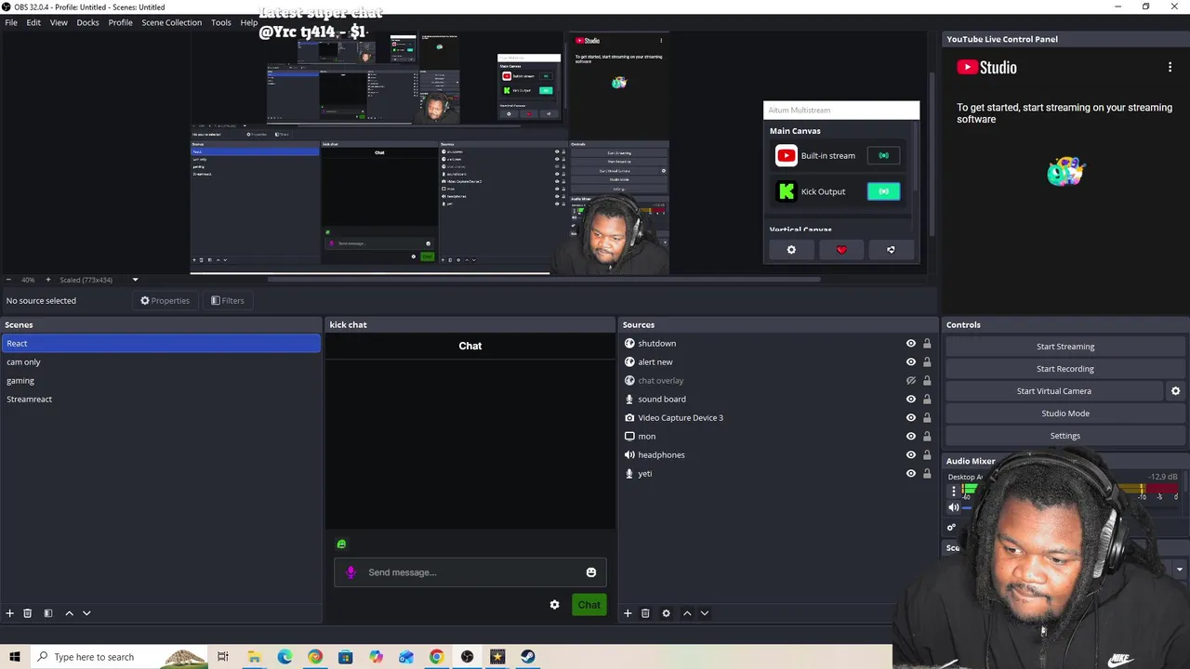Open YouTube Studio three-dot menu

coord(1170,67)
